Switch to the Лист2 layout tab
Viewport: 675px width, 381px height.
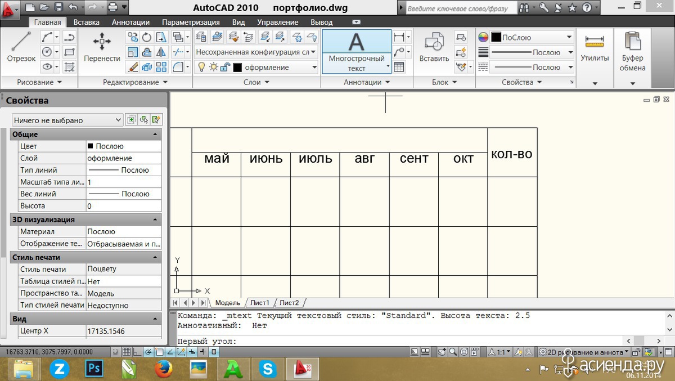(x=289, y=303)
